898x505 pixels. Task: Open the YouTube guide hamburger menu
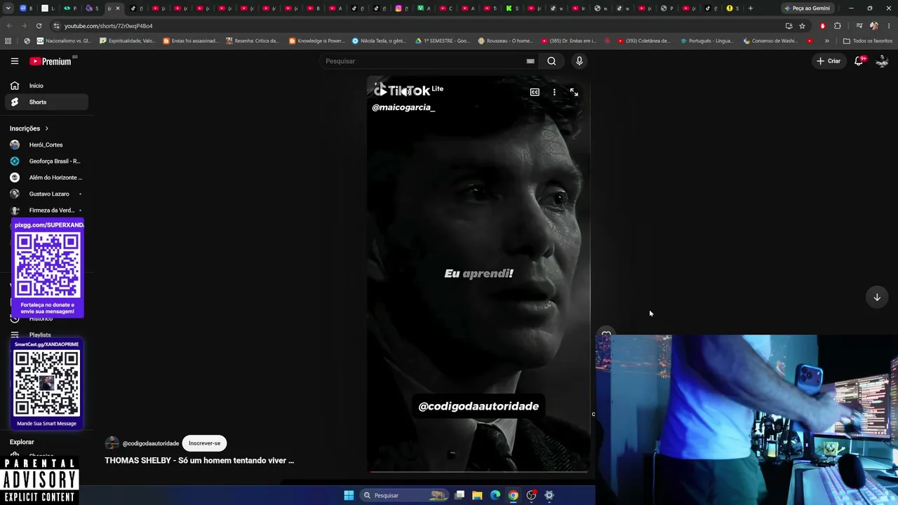pos(14,61)
